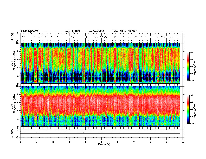Viewport: 206px width, 159px height.
Task: Select ch.2 color bar log(PSD) unit label
Action: [x=195, y=111]
